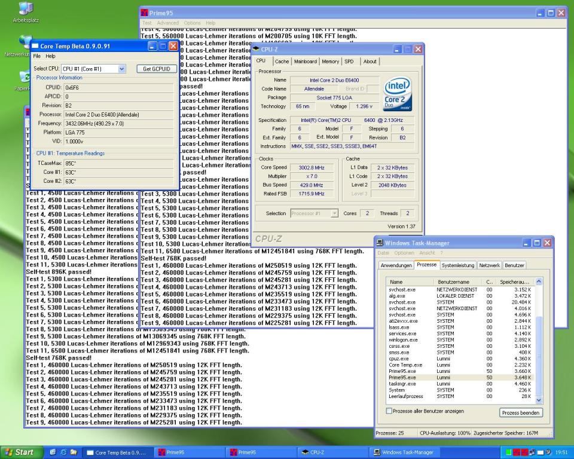
Task: Switch to the Mainboard tab in CPU-Z
Action: pyautogui.click(x=306, y=62)
